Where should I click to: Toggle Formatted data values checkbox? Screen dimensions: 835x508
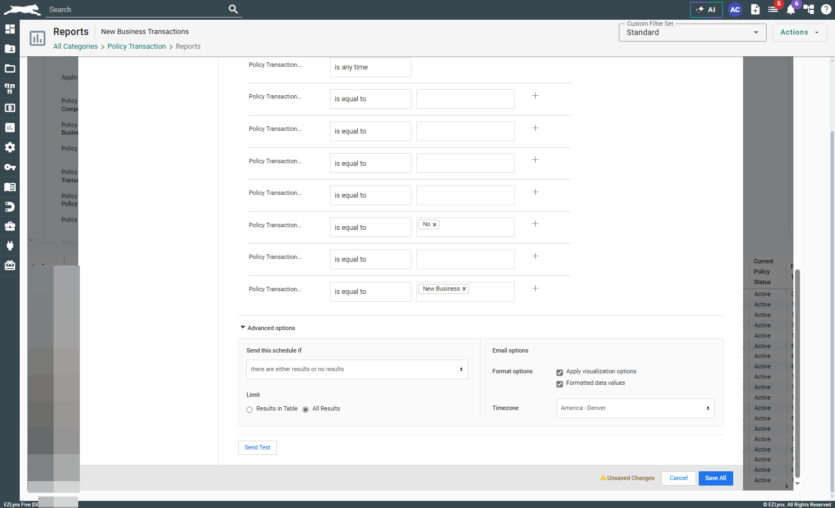pyautogui.click(x=560, y=384)
